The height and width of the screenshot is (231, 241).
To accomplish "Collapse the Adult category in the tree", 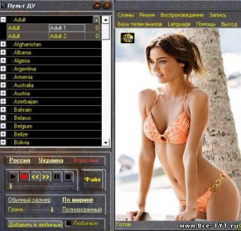I will 3,20.
